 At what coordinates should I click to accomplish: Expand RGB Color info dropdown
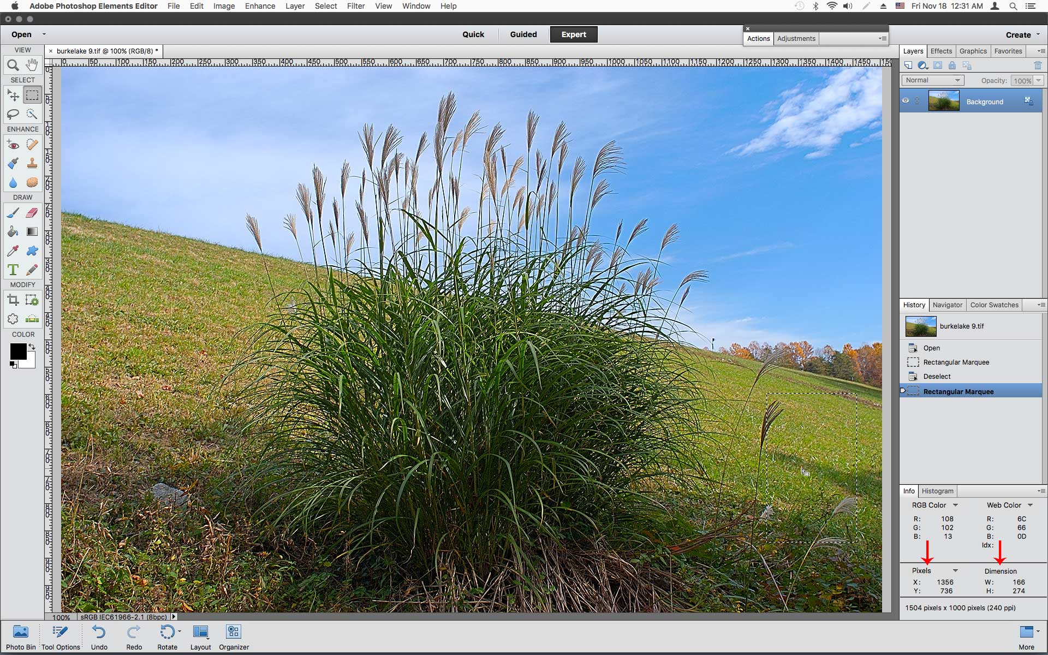click(x=954, y=505)
